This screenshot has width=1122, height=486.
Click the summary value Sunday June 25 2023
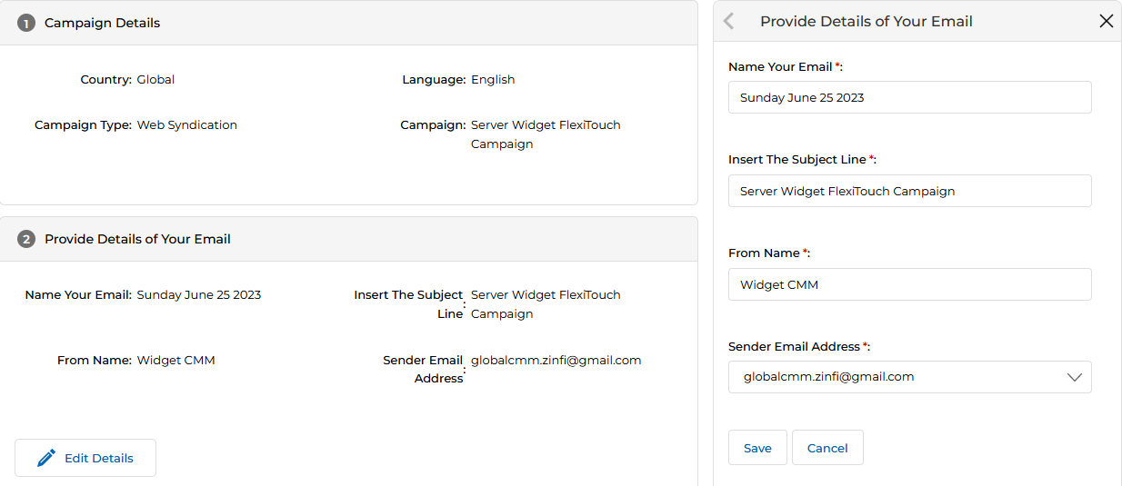199,294
